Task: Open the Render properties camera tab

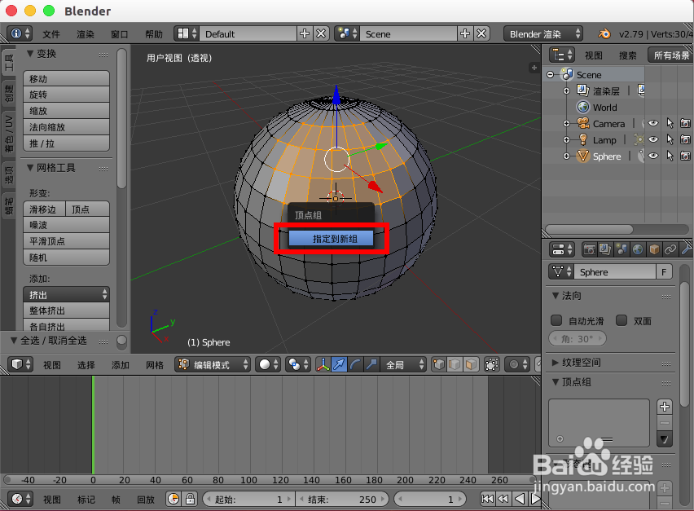Action: (x=589, y=249)
